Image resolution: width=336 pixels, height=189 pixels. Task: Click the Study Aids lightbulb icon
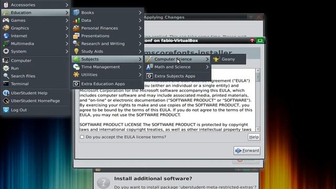(76, 51)
